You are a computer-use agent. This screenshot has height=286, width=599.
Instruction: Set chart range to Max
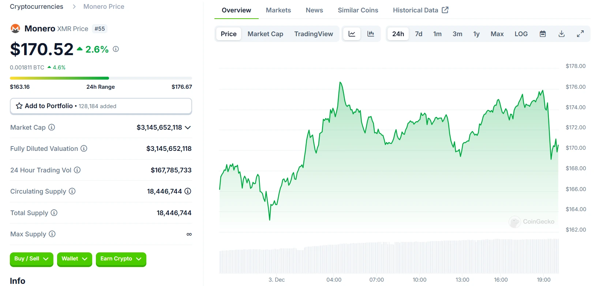pos(497,34)
